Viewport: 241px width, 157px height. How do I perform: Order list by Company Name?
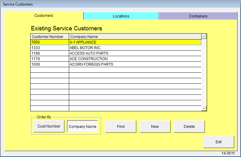tap(82, 126)
